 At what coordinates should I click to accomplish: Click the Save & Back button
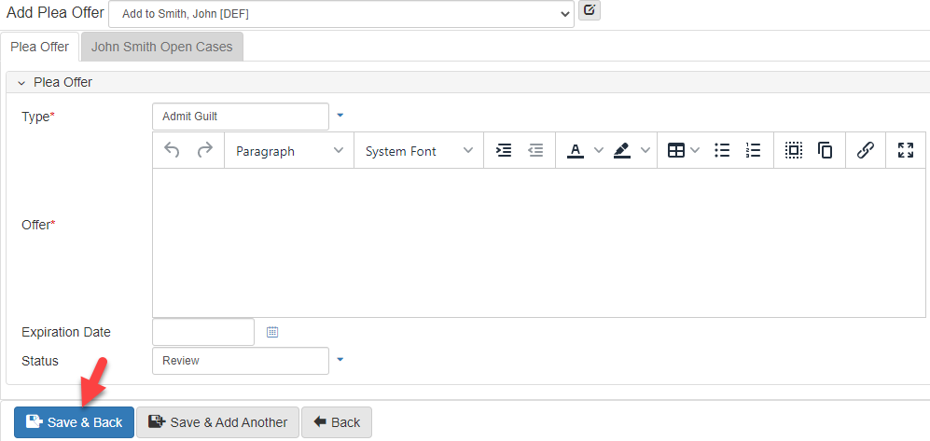point(75,422)
